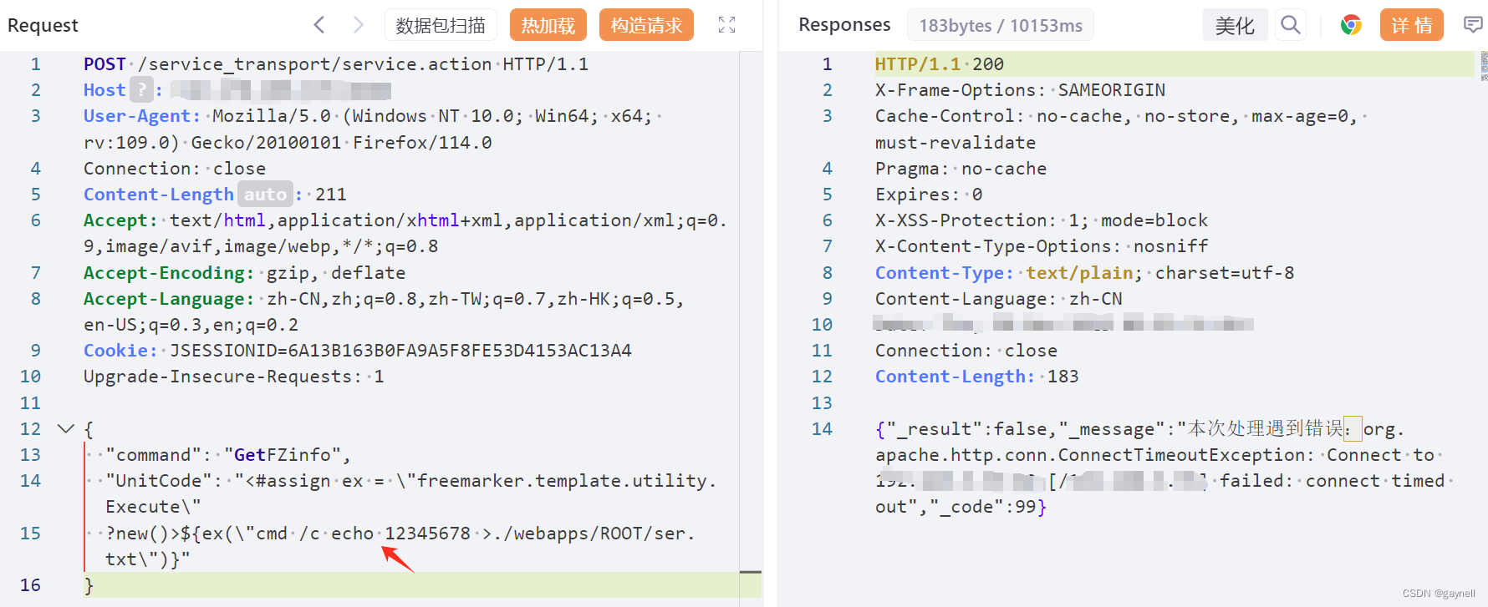This screenshot has width=1488, height=607.
Task: Click the Host question mark badge
Action: (142, 89)
